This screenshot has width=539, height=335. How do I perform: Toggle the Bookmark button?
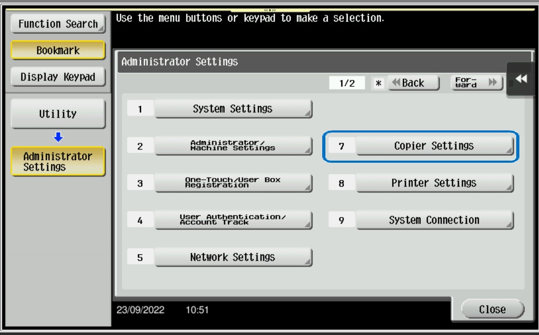click(x=58, y=51)
